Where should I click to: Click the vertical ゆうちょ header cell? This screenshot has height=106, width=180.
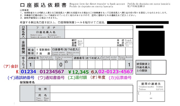click(23, 62)
